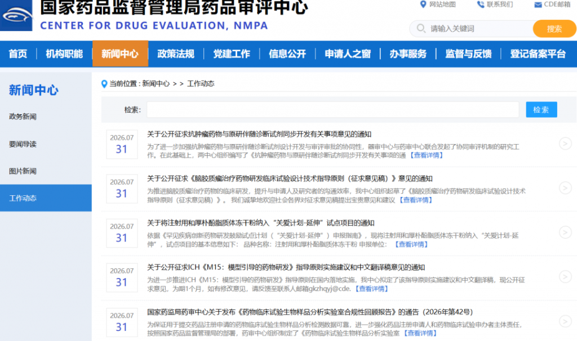Click 查看详情 under 2026年第42号 announcement
This screenshot has width=577, height=341.
420,333
